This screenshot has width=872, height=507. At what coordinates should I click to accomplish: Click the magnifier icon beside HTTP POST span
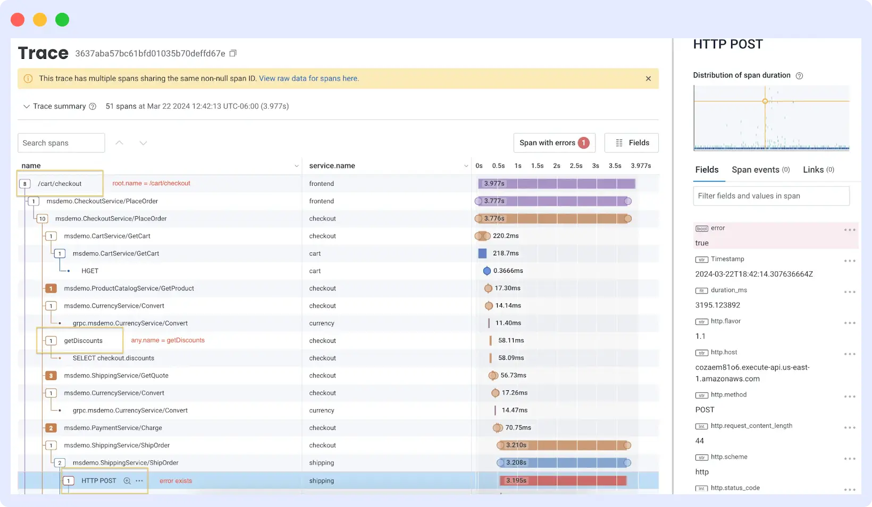click(127, 481)
